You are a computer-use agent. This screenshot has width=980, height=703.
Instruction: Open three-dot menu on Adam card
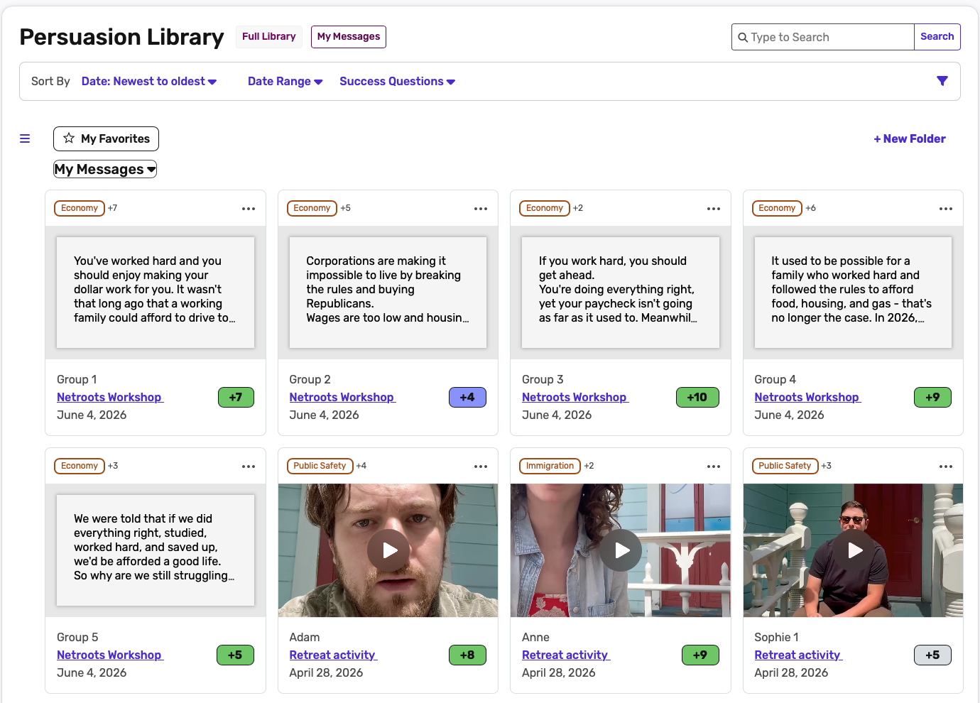tap(481, 467)
